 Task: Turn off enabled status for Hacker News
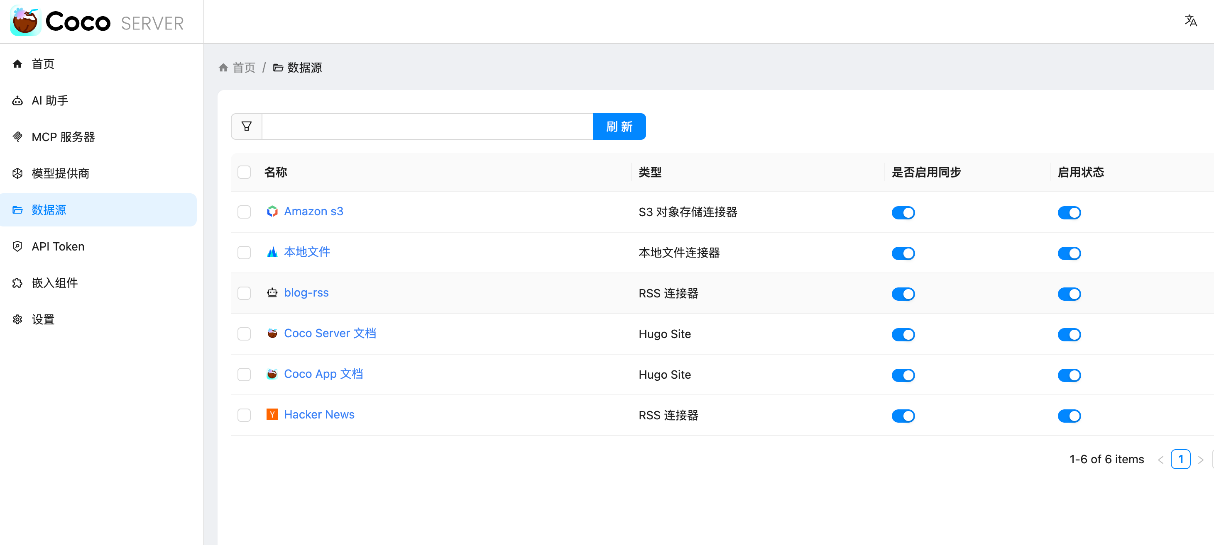[x=1068, y=416]
